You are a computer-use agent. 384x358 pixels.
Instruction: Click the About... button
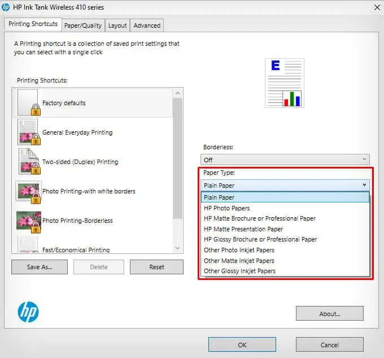click(330, 313)
